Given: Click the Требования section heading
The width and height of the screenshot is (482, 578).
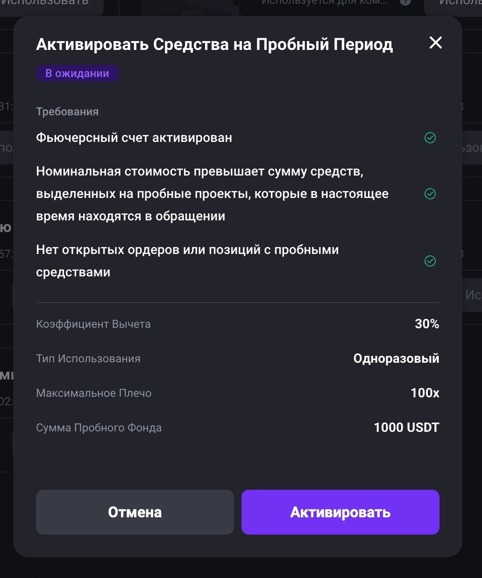Looking at the screenshot, I should click(67, 112).
